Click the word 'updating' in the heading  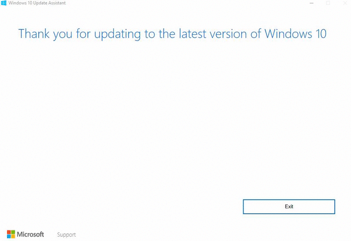click(117, 34)
